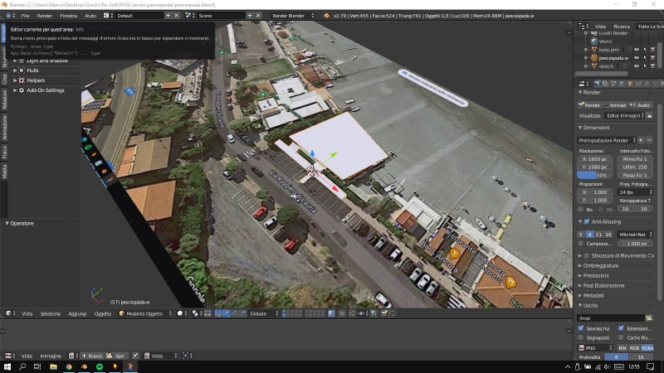This screenshot has width=664, height=373.
Task: Expand Add-On Settings panel
Action: (x=45, y=90)
